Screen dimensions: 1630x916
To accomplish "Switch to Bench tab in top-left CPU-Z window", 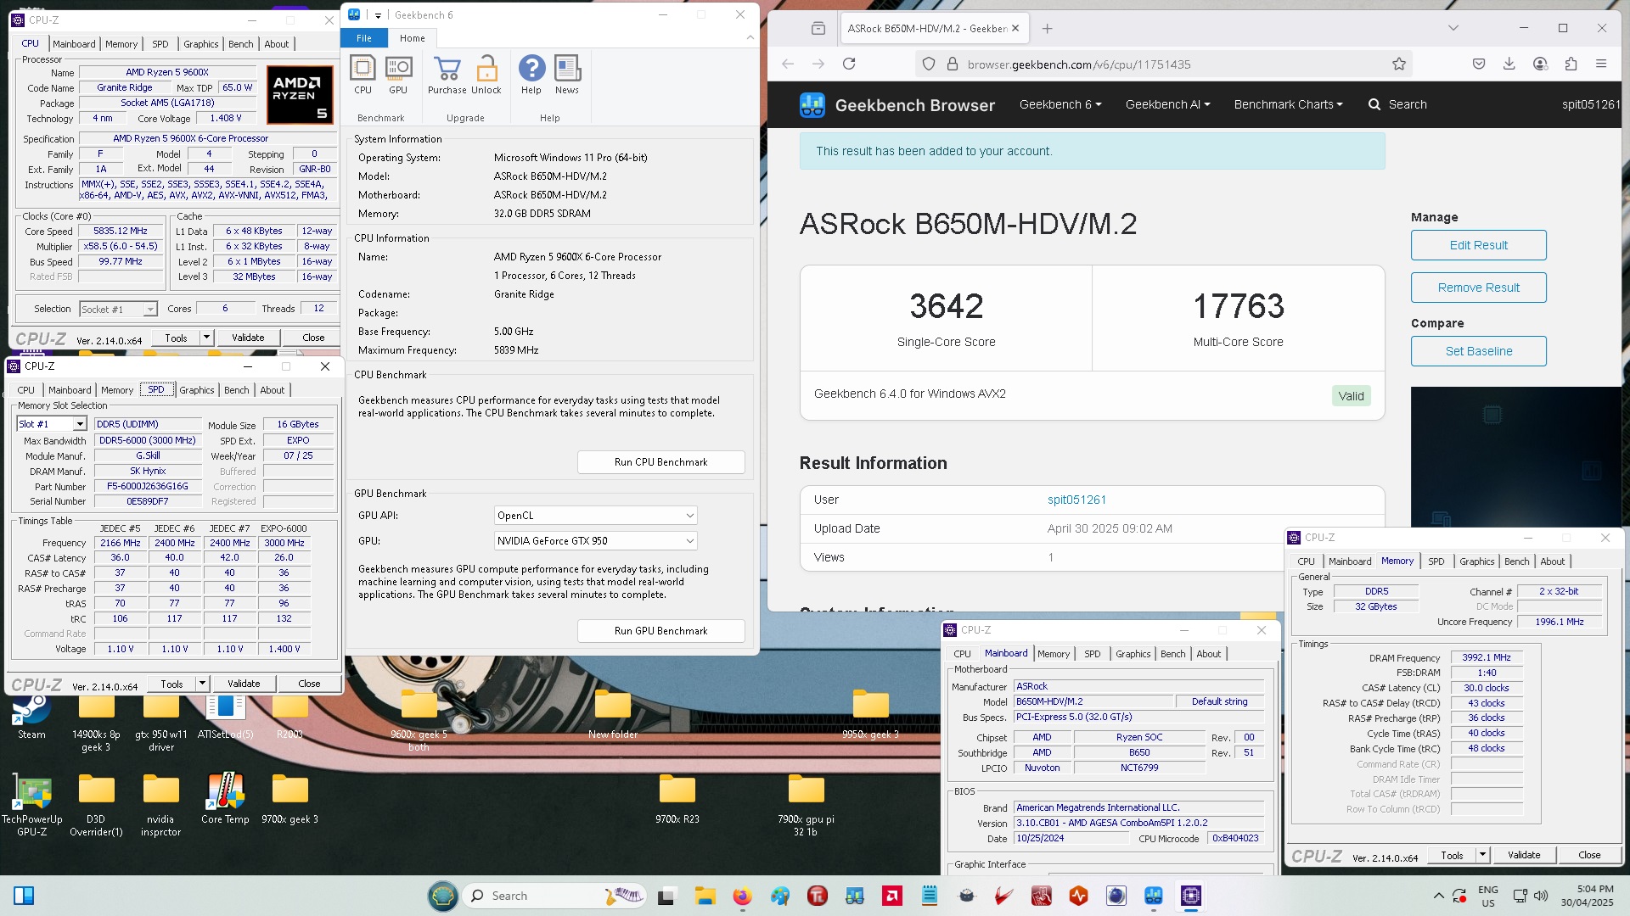I will point(241,44).
